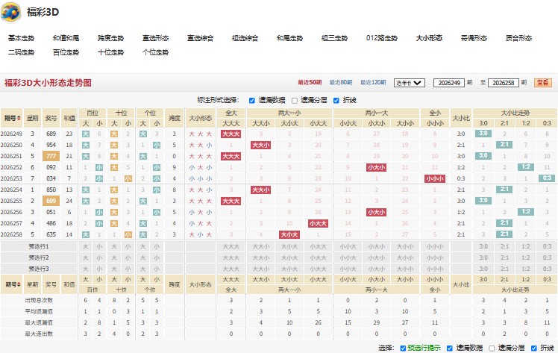Select 大大小 cell in 预选行2
Viewport: 558px width, 353px height.
pyautogui.click(x=261, y=257)
